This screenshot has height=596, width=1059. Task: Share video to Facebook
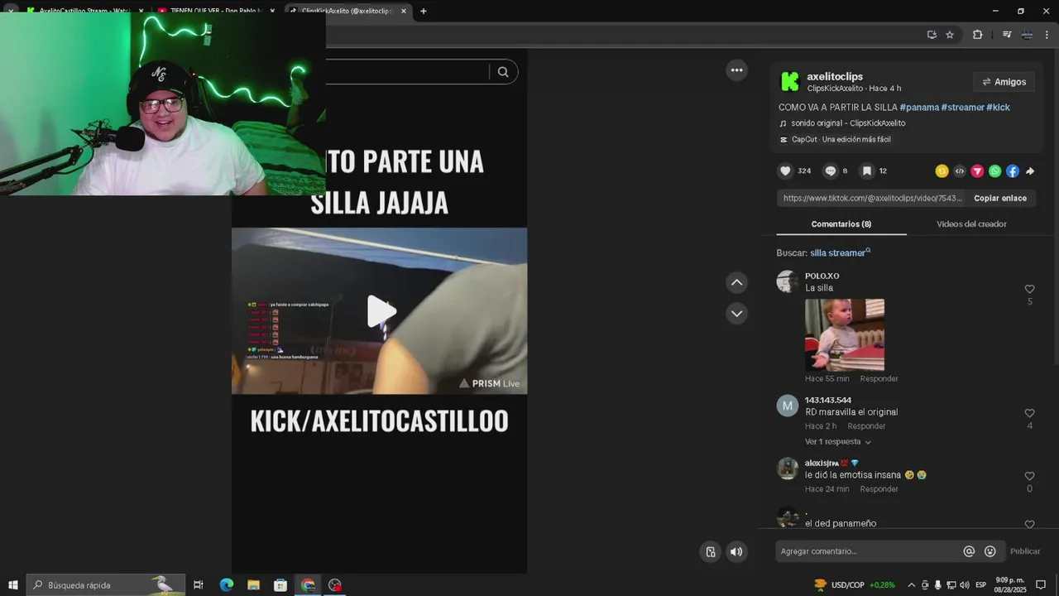tap(1013, 171)
